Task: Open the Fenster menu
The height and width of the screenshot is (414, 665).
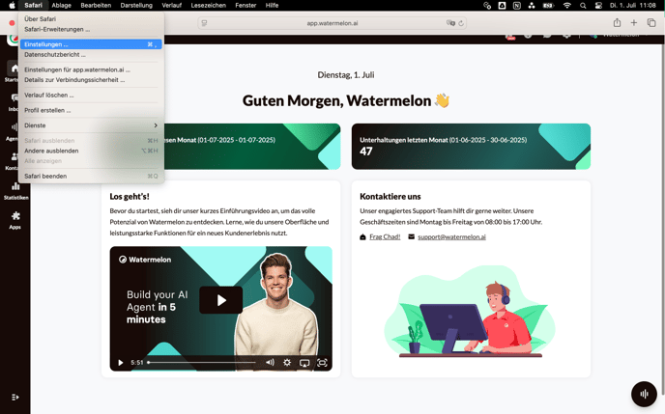Action: (246, 5)
